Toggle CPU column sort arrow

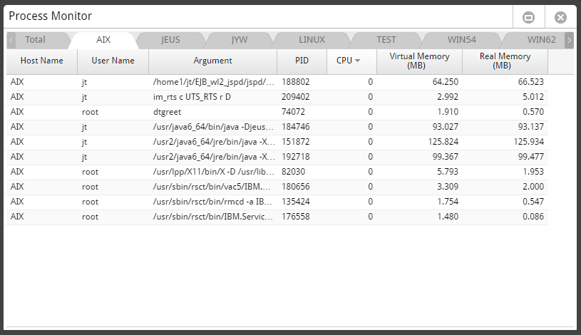point(358,61)
